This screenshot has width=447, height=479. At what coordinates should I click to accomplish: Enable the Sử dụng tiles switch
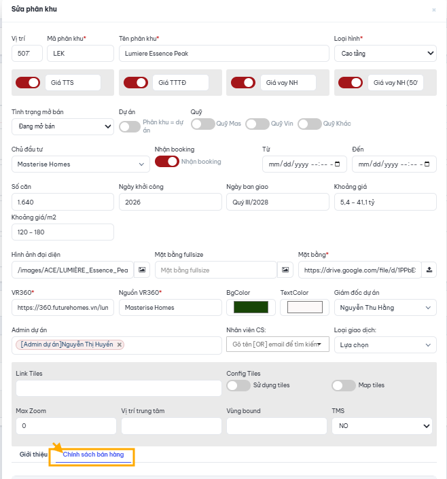pos(238,385)
